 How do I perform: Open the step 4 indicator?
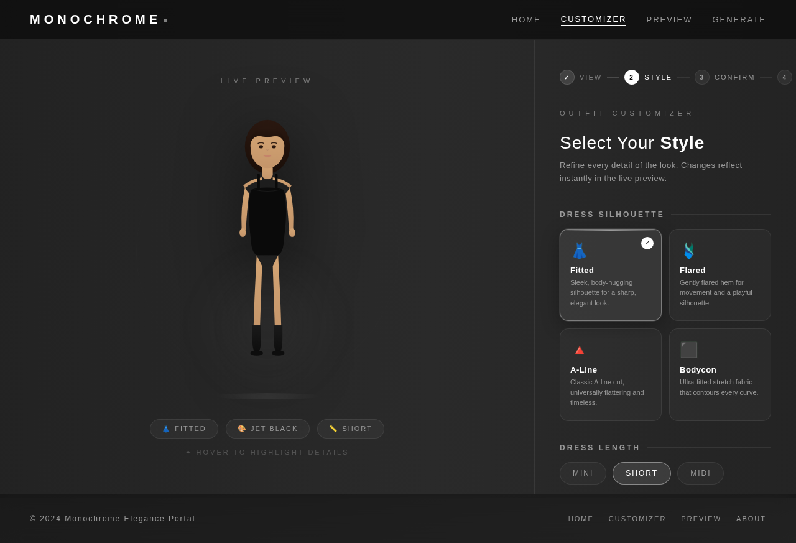(784, 76)
